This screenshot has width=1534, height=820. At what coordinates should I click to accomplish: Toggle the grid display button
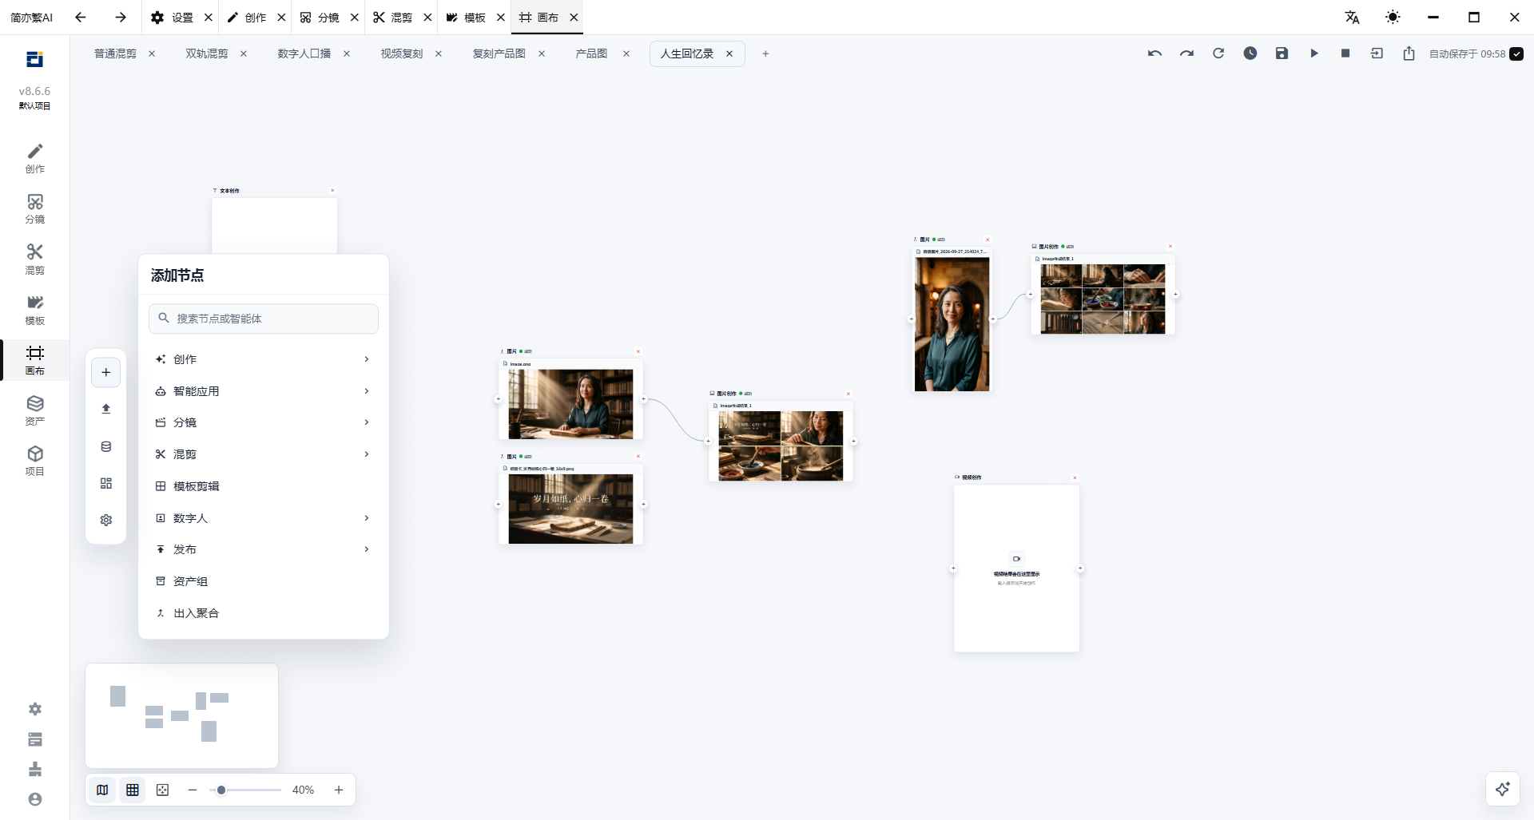pyautogui.click(x=133, y=790)
